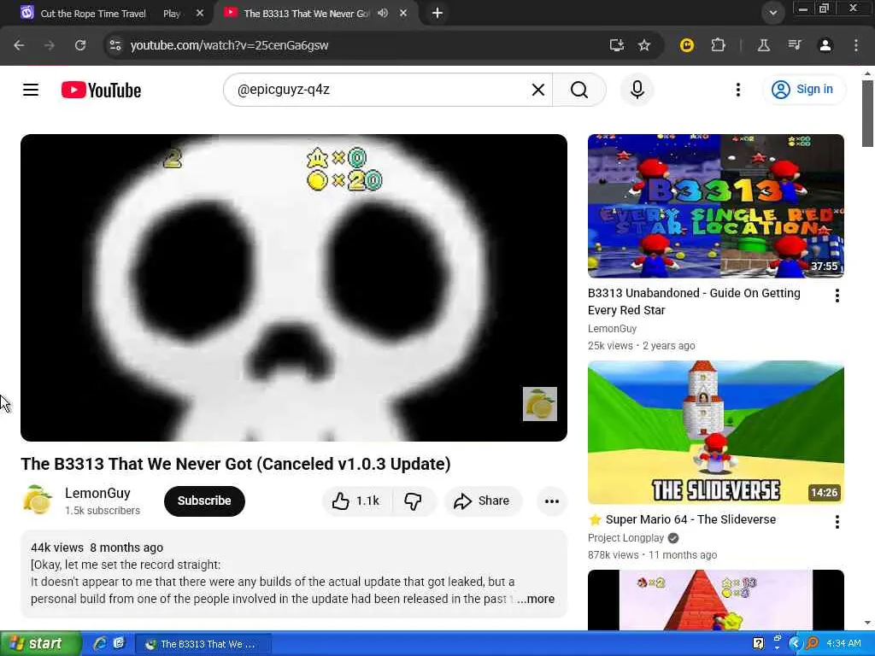875x656 pixels.
Task: Click the 44k views 8 months ago text
Action: point(97,548)
